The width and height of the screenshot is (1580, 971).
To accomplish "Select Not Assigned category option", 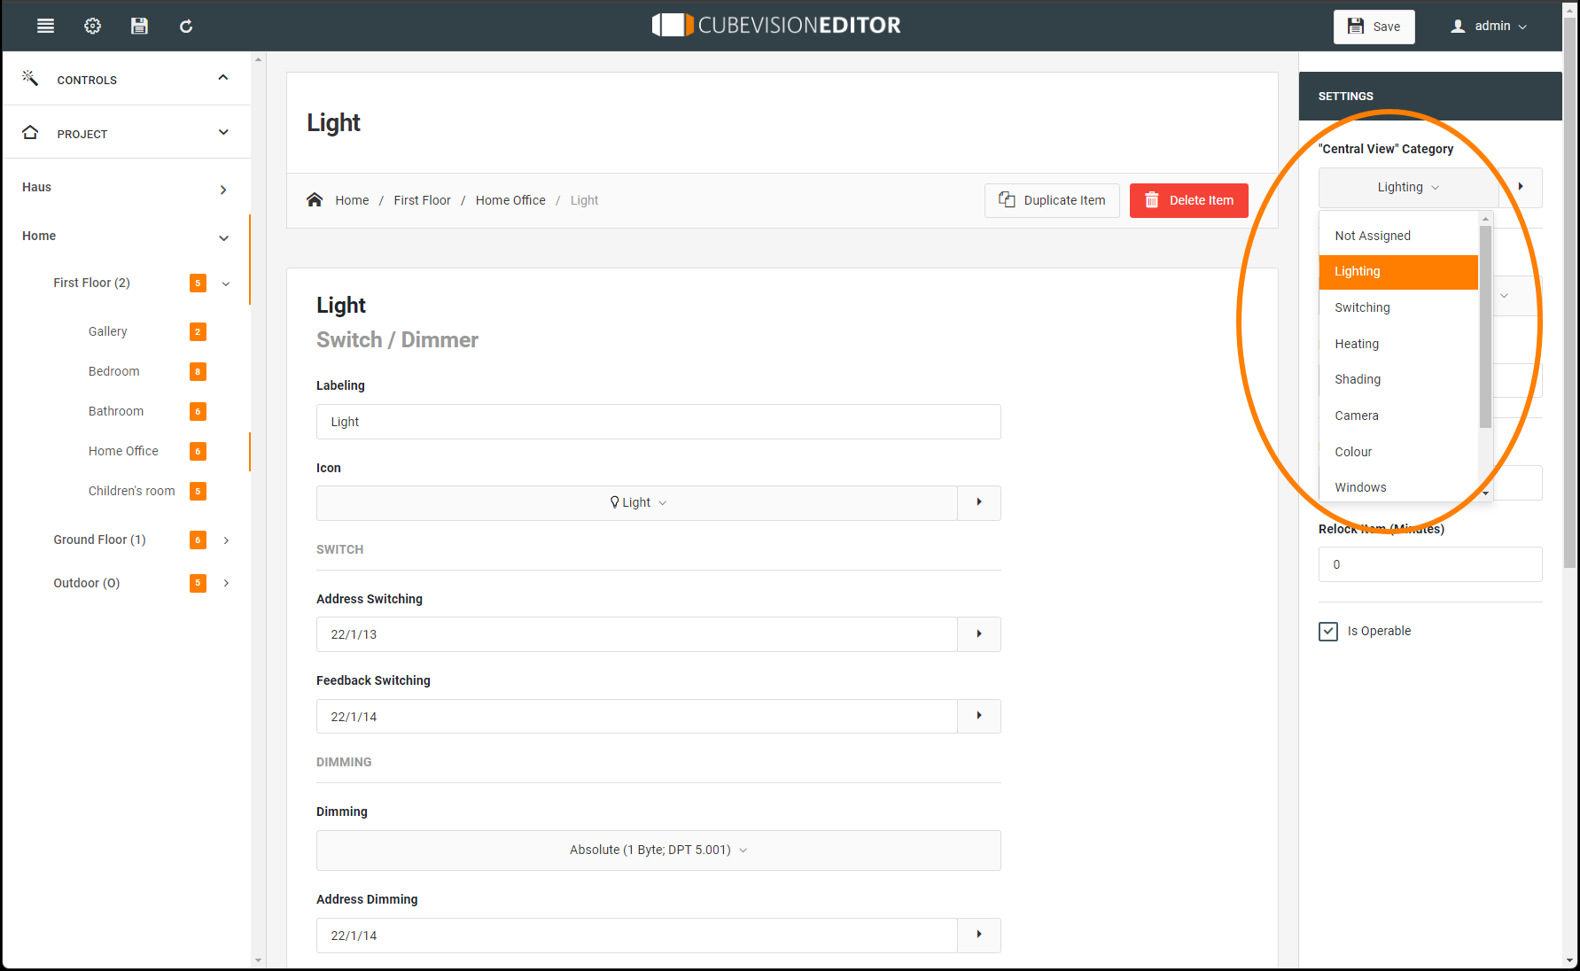I will (x=1398, y=236).
